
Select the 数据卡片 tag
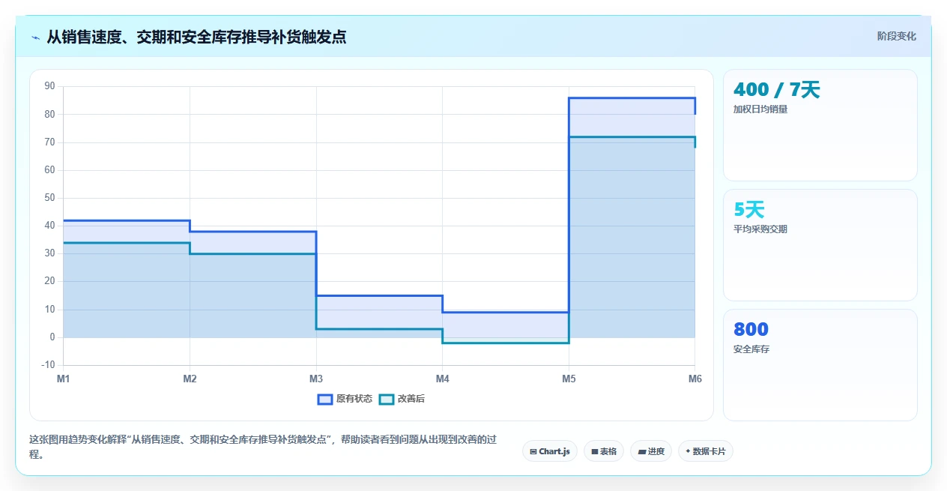coord(705,451)
